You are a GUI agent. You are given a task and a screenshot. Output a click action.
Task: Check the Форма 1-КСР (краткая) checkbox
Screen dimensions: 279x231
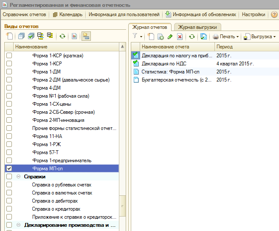9,56
